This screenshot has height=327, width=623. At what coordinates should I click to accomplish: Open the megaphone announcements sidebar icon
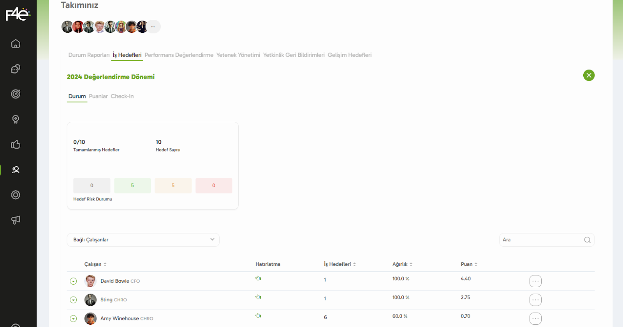click(16, 220)
